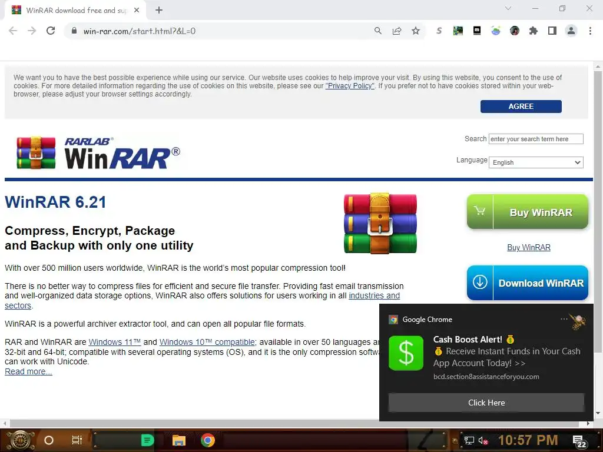
Task: Reload the WinRAR page
Action: [51, 31]
